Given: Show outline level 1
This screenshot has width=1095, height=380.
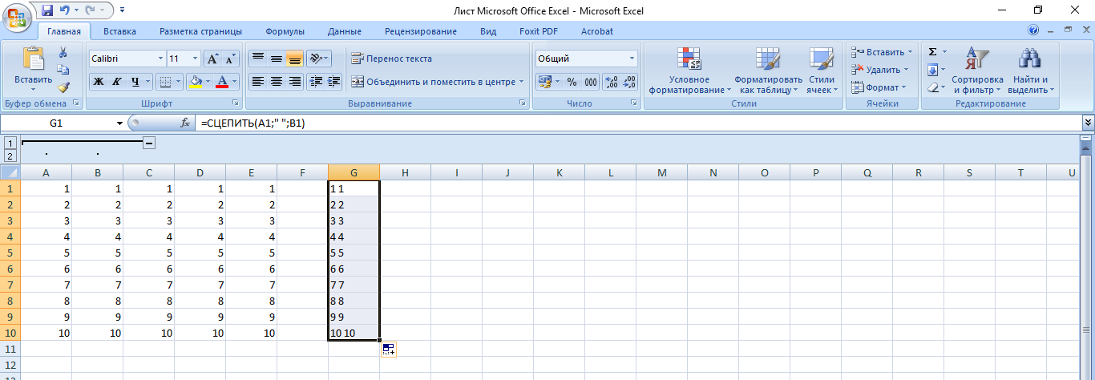Looking at the screenshot, I should click(10, 142).
